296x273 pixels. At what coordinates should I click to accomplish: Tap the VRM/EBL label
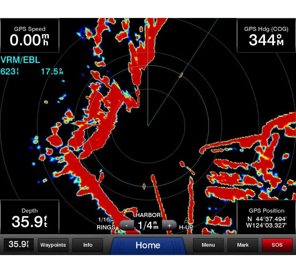pyautogui.click(x=20, y=60)
